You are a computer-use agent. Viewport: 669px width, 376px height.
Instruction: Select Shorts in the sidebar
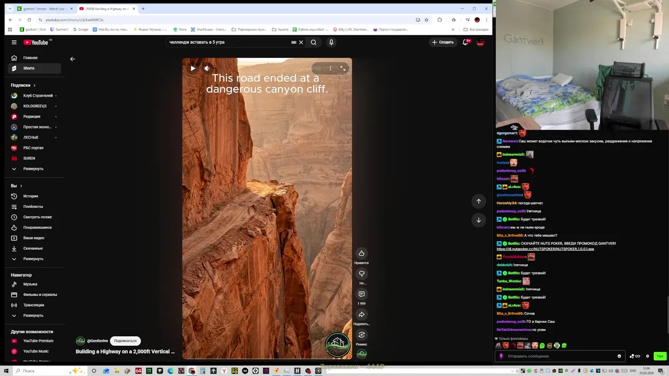click(36, 68)
